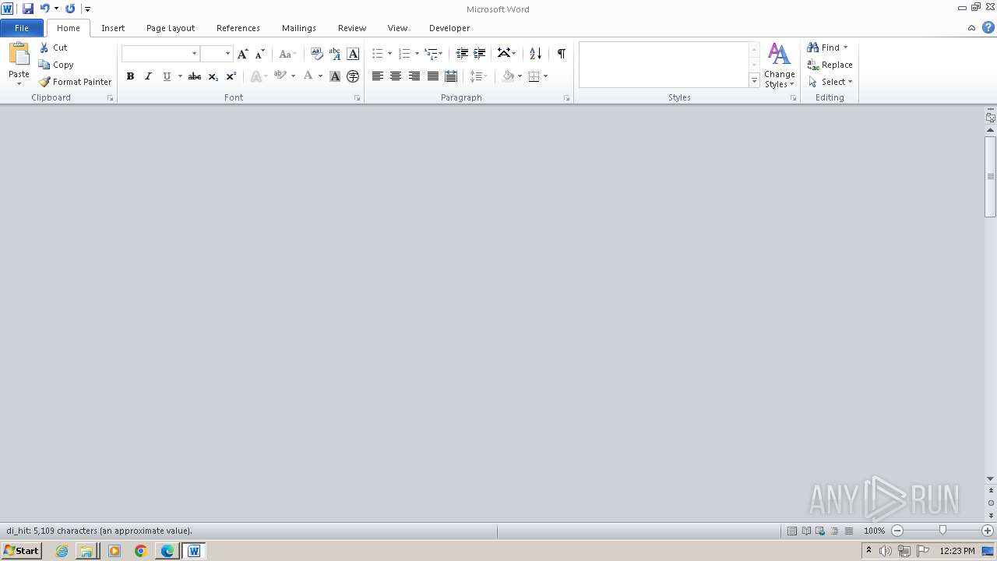Switch to the Developer tab
Viewport: 997px width, 561px height.
click(449, 28)
